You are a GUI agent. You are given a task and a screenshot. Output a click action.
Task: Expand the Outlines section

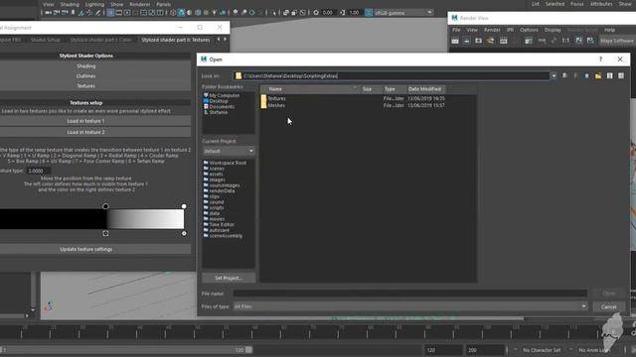[x=86, y=76]
